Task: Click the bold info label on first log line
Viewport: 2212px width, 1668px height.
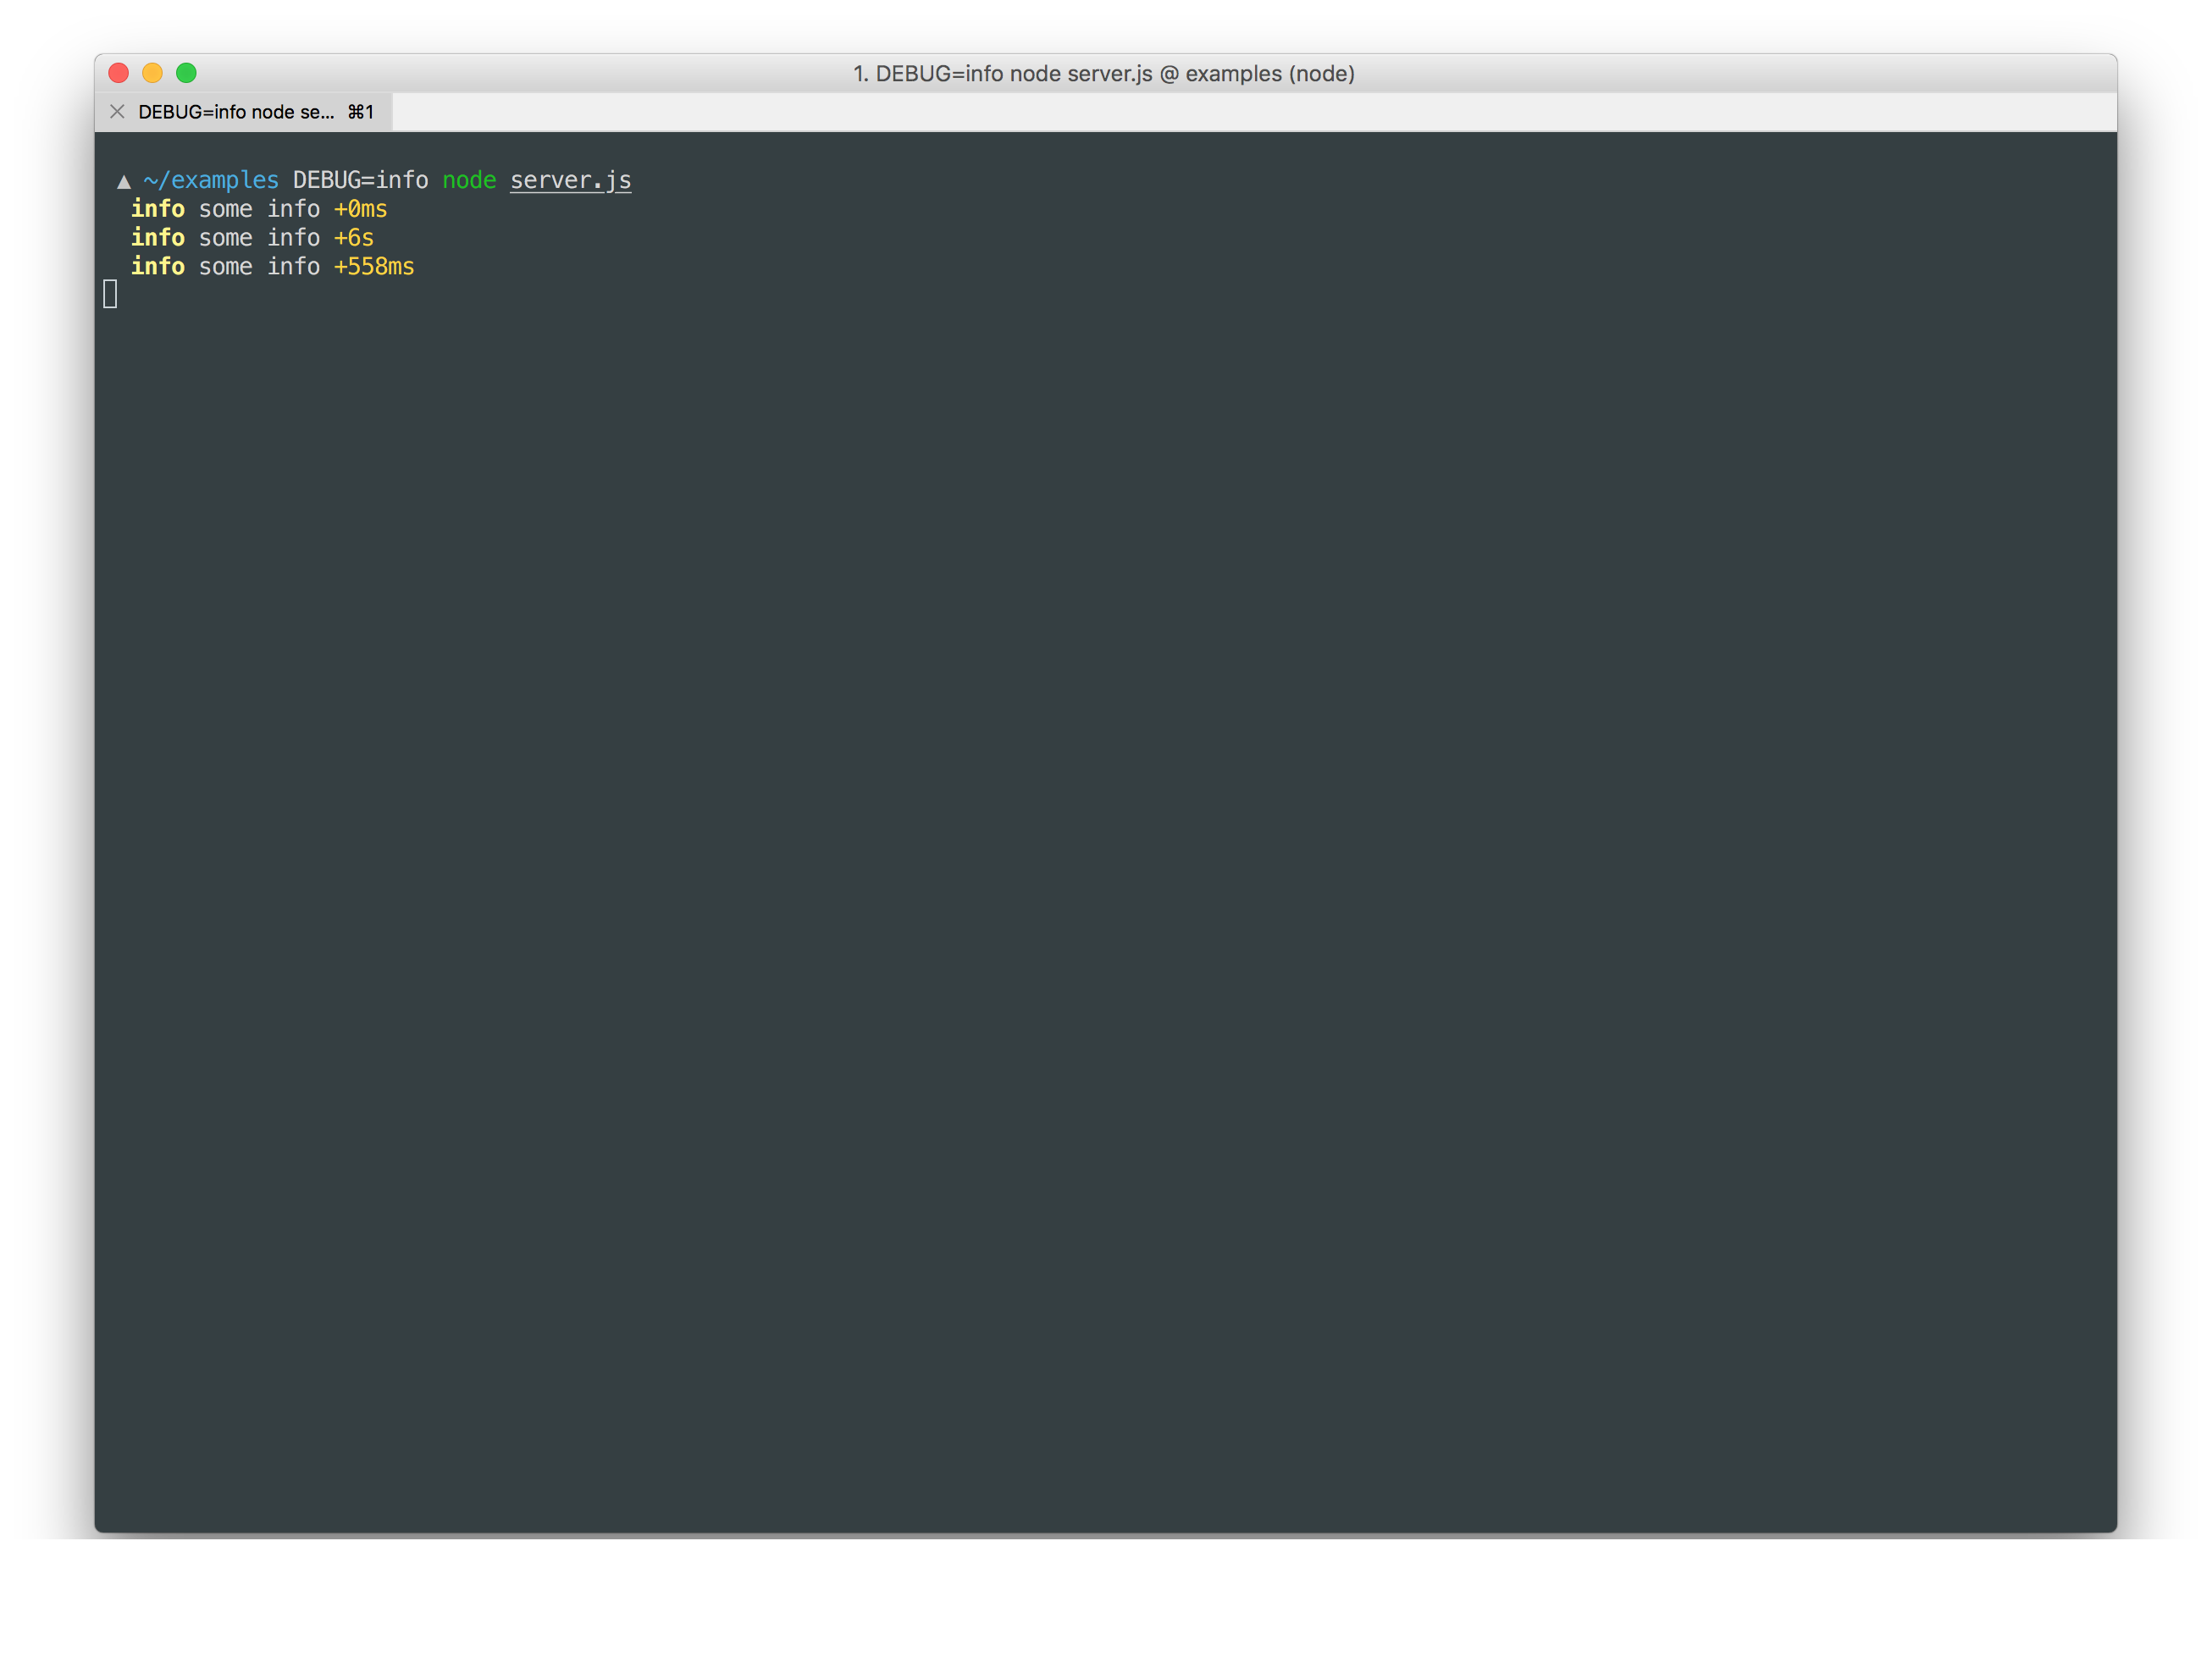Action: [158, 209]
